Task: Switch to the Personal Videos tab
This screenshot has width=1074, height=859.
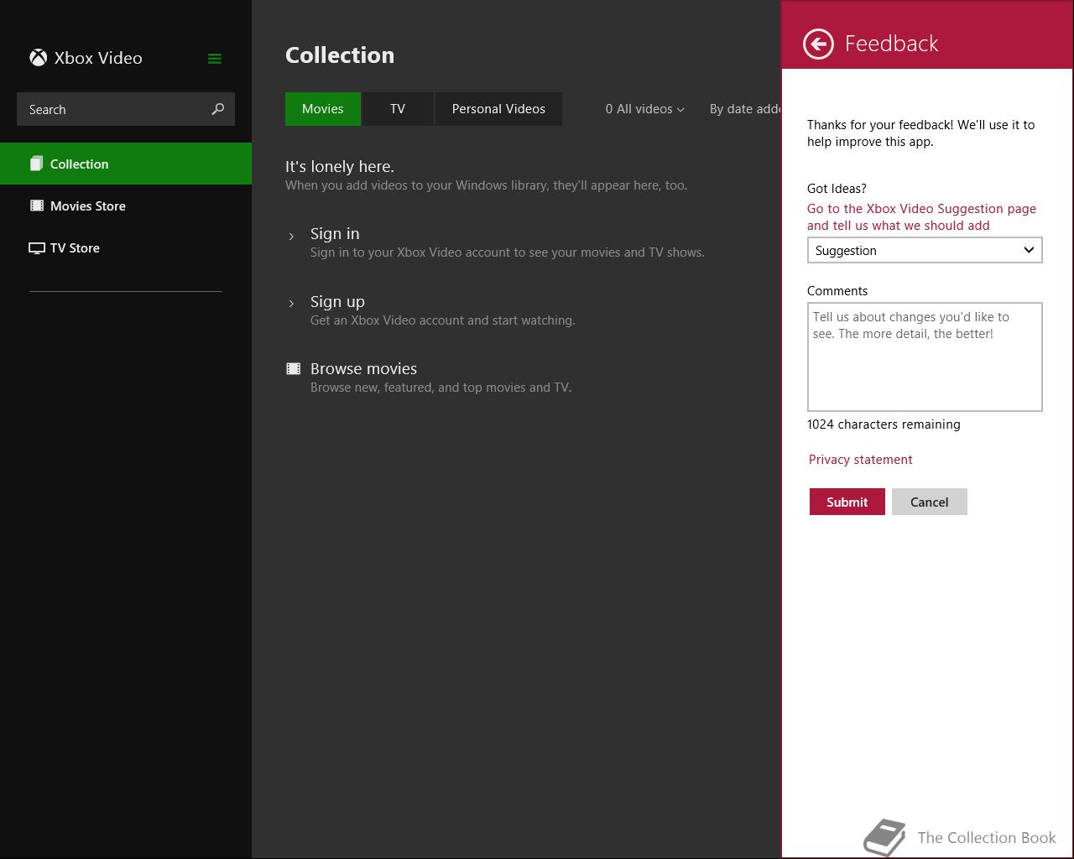Action: tap(498, 109)
